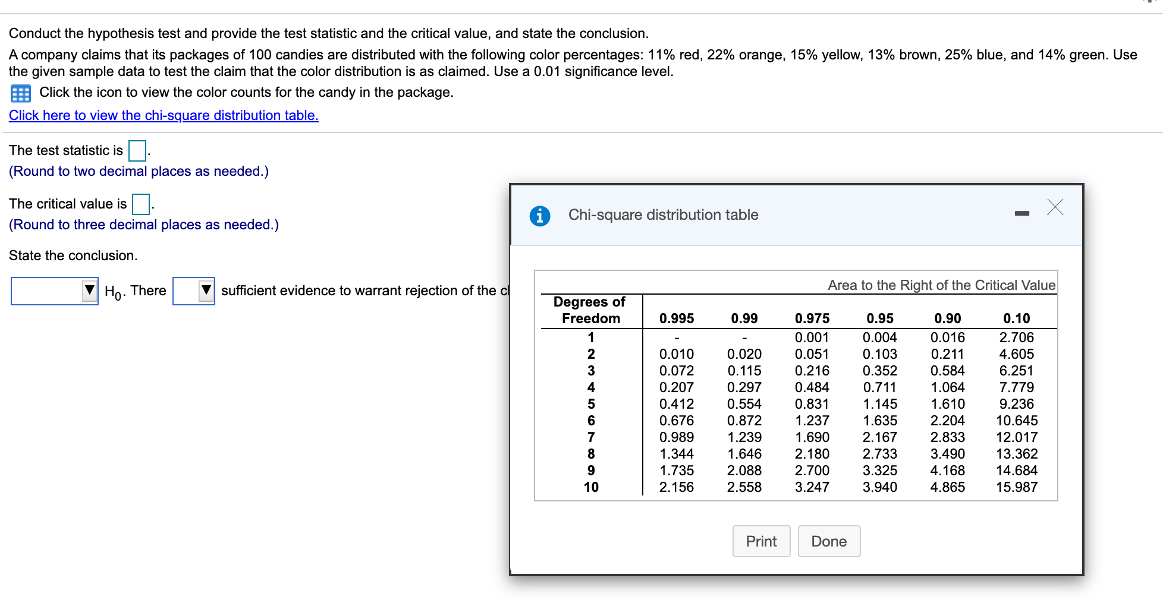
Task: Focus the critical value input box
Action: tap(141, 204)
